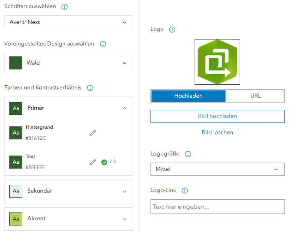Click info icon next to Schriftart auswählen

tap(64, 7)
